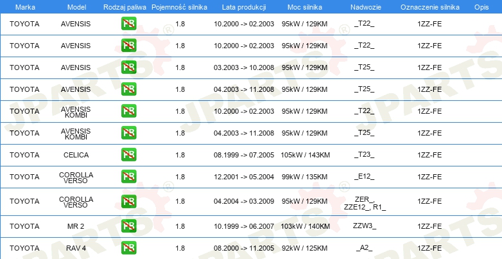
Task: Click the power value 105kW / 143KM
Action: pos(305,155)
